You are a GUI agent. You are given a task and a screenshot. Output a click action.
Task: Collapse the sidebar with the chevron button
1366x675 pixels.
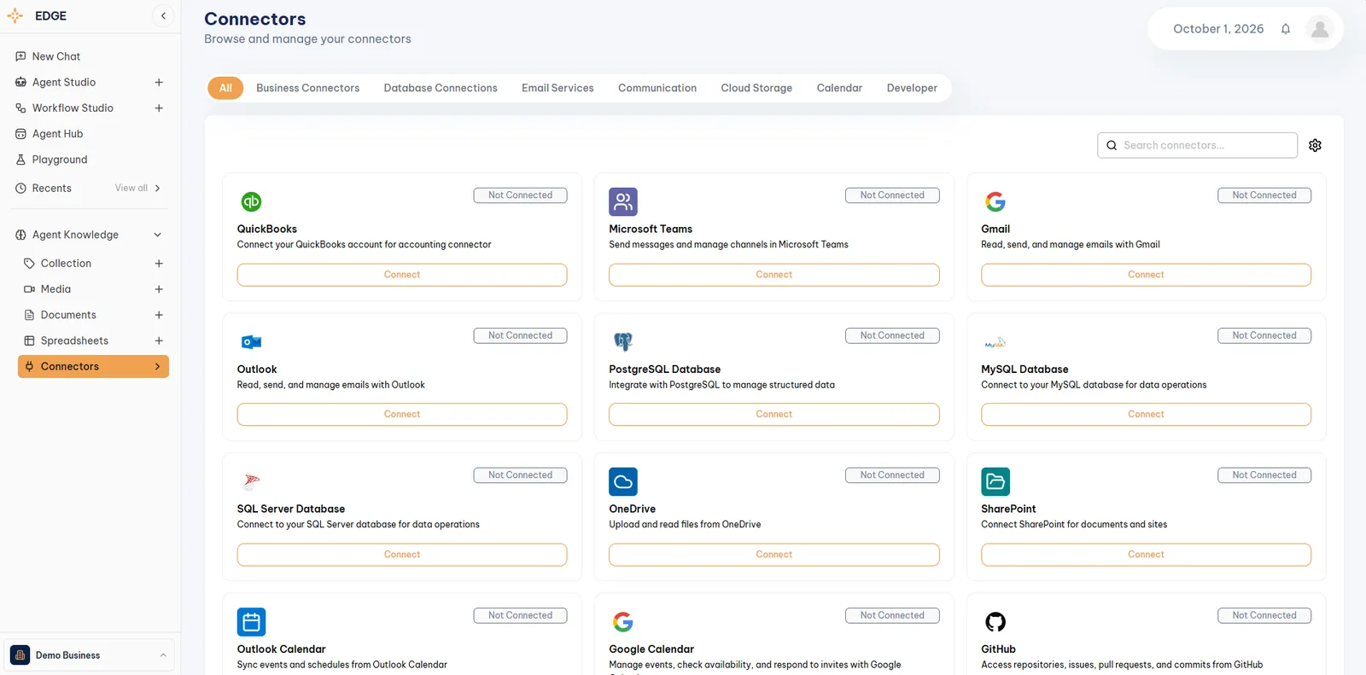(163, 15)
